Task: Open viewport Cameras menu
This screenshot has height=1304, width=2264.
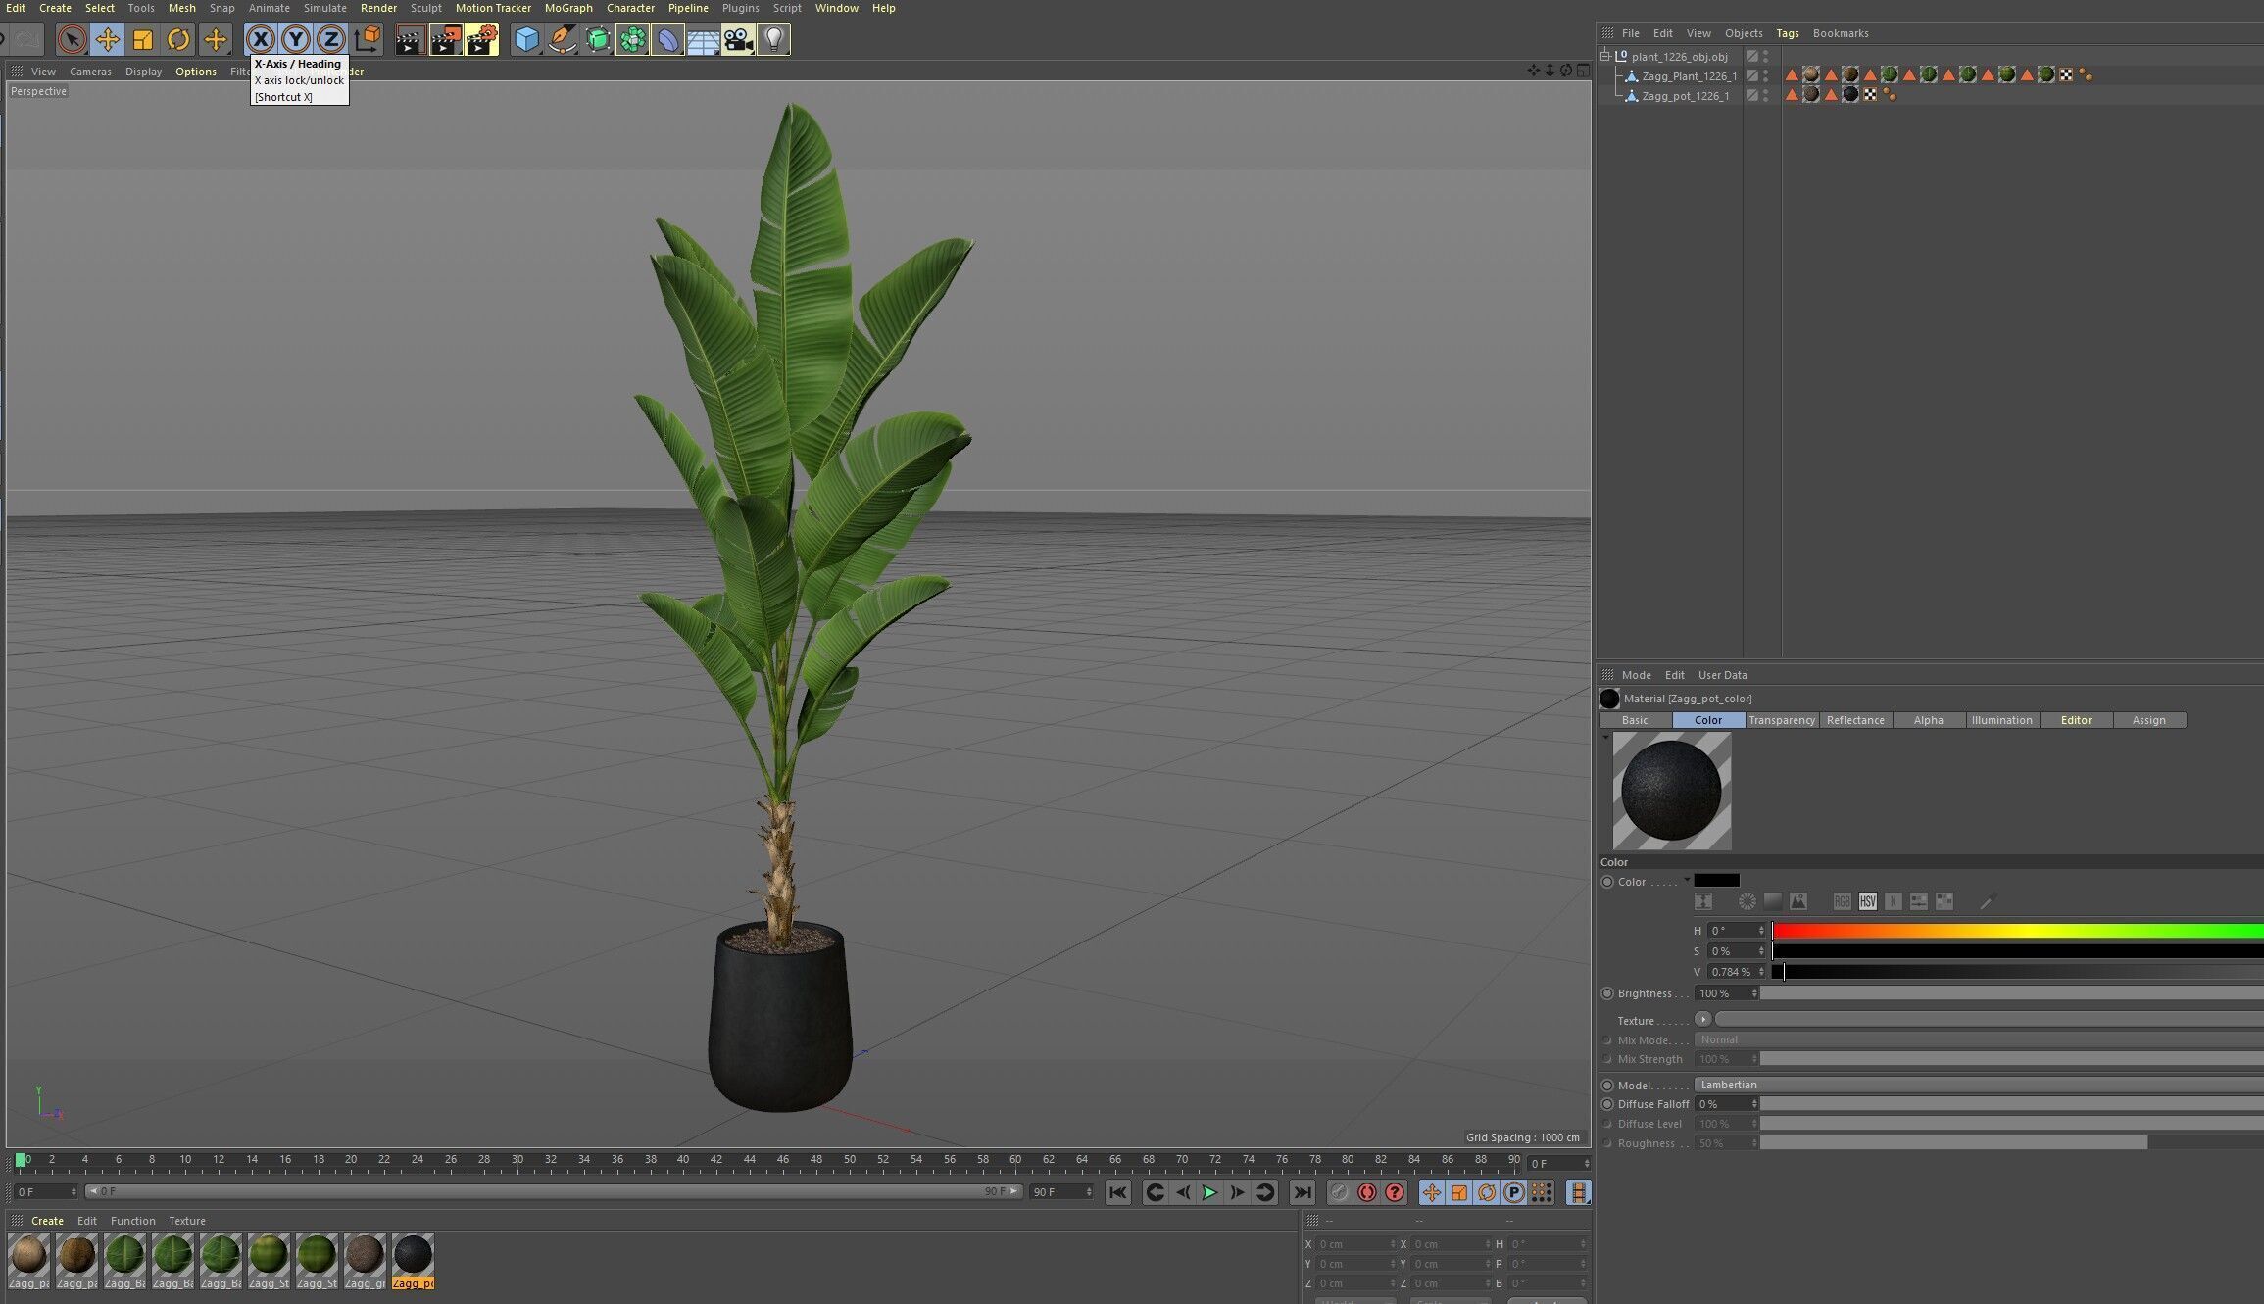Action: coord(90,72)
